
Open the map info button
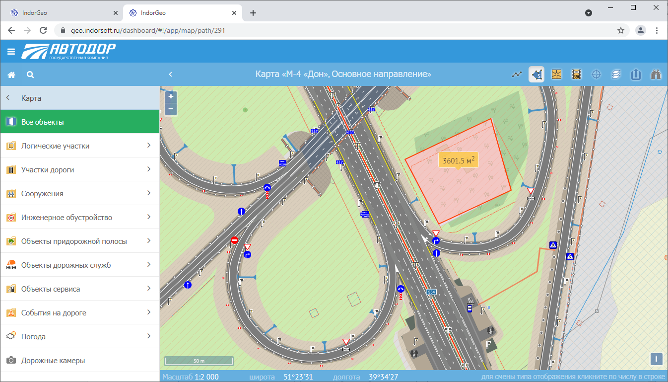point(656,359)
